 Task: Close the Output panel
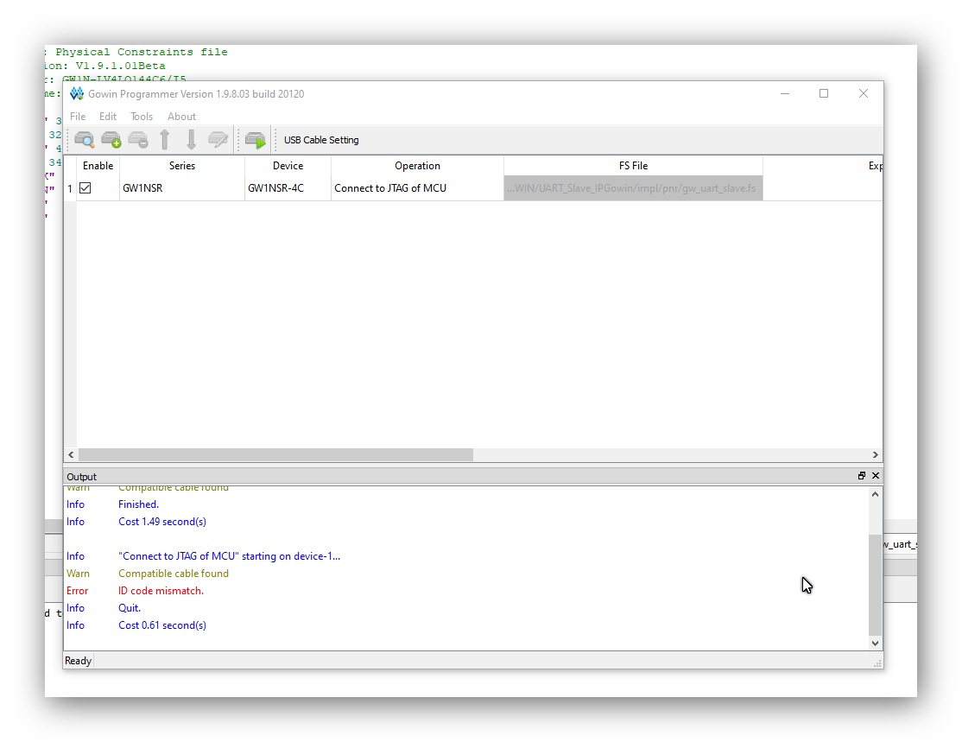click(x=876, y=476)
